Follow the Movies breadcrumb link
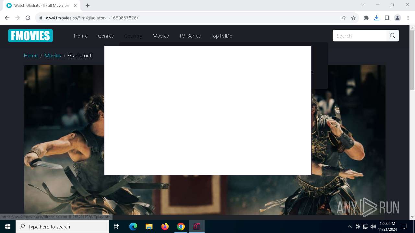This screenshot has width=415, height=233. (53, 56)
